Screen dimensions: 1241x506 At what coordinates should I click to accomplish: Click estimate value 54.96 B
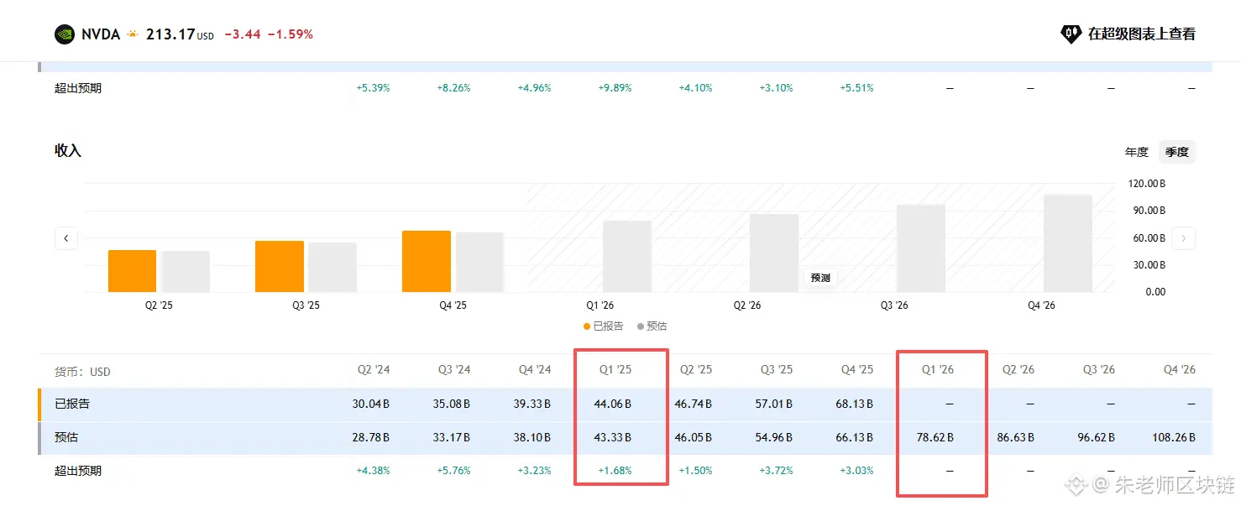773,438
